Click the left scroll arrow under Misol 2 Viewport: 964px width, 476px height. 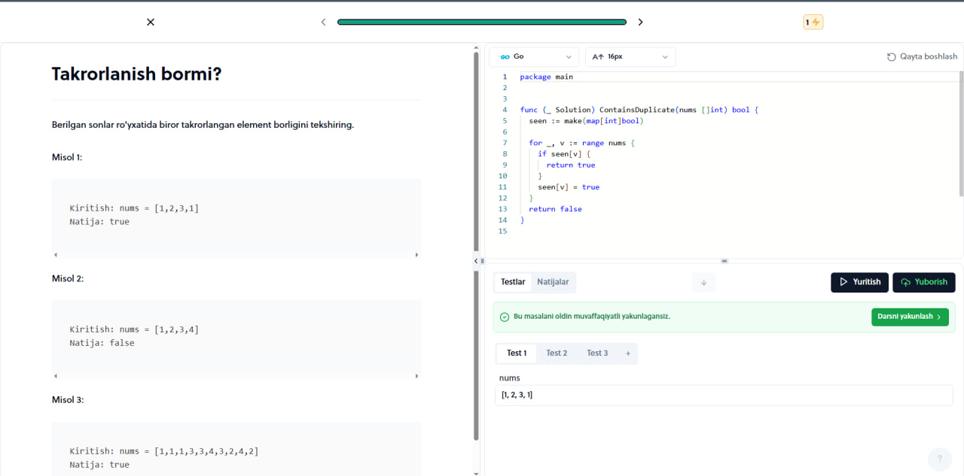[x=55, y=376]
